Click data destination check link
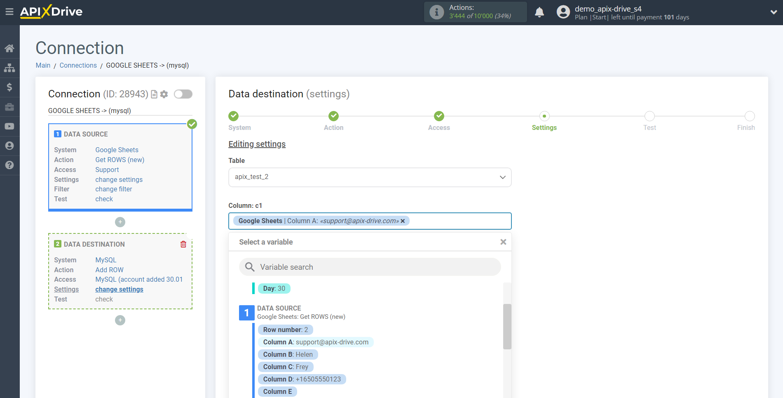This screenshot has height=398, width=783. point(104,299)
